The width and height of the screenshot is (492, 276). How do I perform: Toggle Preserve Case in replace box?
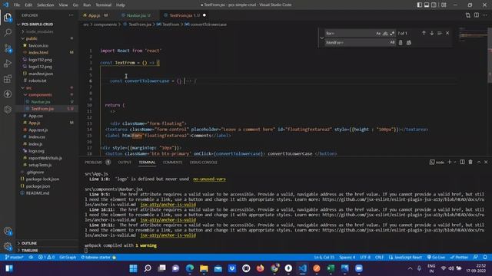pos(392,42)
